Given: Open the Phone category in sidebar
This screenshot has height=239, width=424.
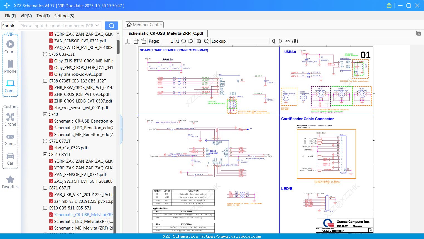Looking at the screenshot, I should [x=10, y=66].
